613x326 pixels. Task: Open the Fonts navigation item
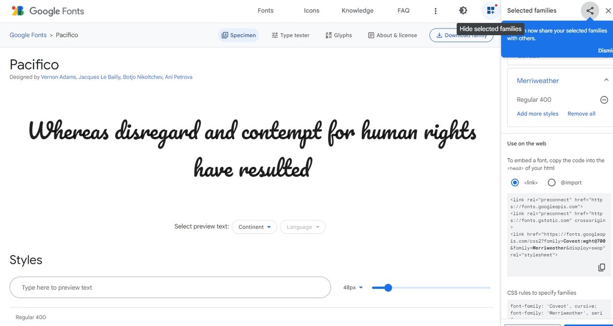tap(266, 11)
